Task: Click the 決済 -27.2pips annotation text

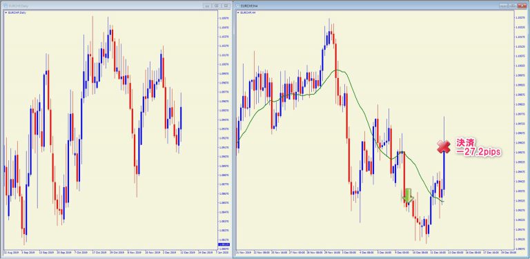Action: pyautogui.click(x=478, y=147)
